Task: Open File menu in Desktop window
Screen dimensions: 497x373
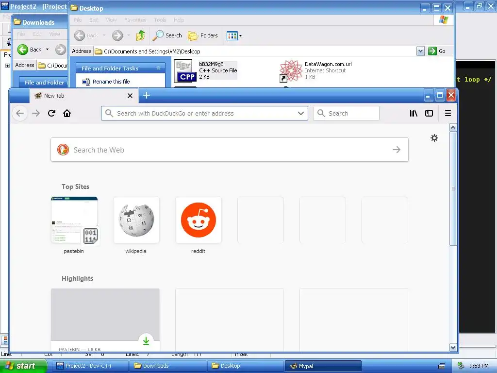Action: (78, 20)
